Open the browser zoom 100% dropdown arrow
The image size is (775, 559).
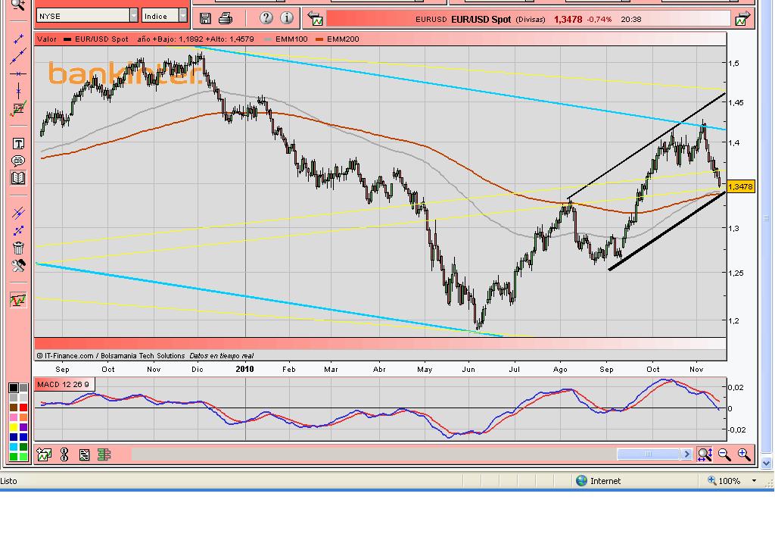click(x=754, y=481)
